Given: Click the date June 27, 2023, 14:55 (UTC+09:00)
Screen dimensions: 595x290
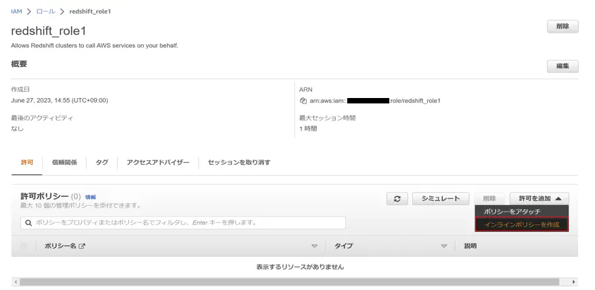Looking at the screenshot, I should (x=60, y=101).
